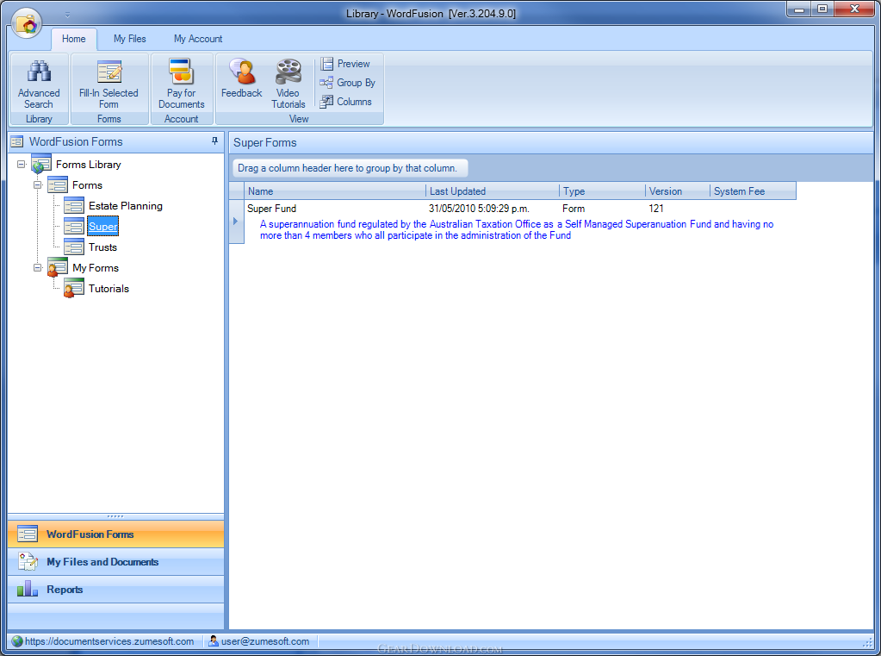Click the group-by drop area box
Screen dimensions: 881x656
pos(350,168)
